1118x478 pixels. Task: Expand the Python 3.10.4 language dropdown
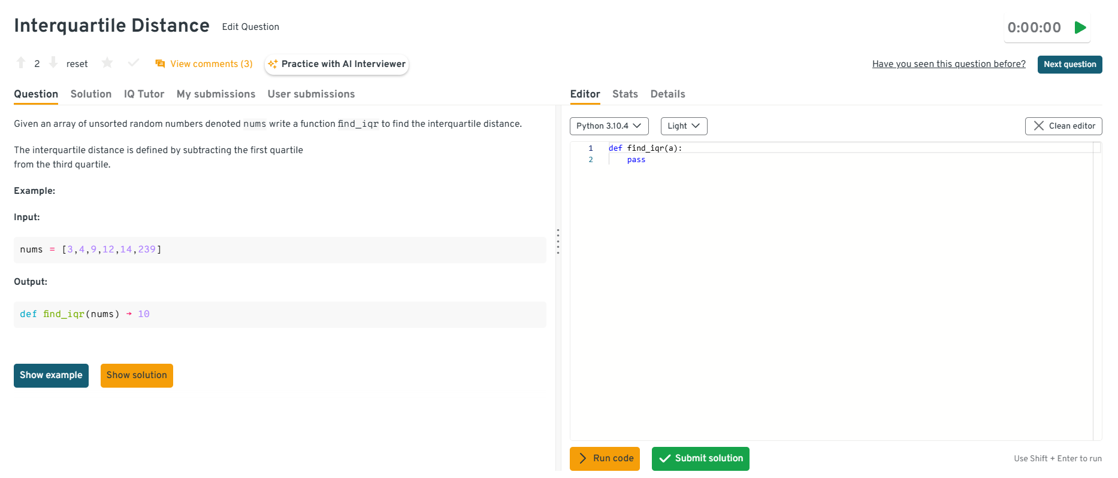[x=609, y=126]
